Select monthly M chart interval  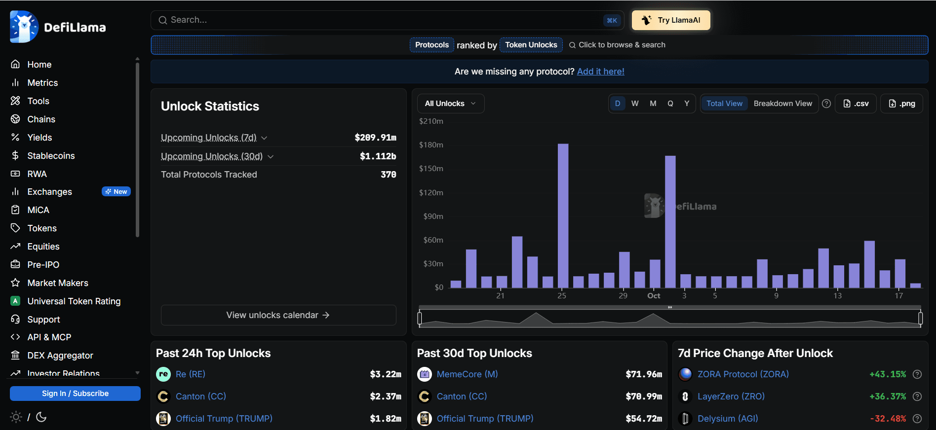(653, 104)
